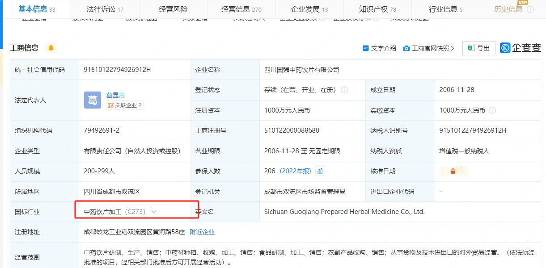Open 文字介绍 text introduction icon
This screenshot has width=546, height=268.
(366, 48)
